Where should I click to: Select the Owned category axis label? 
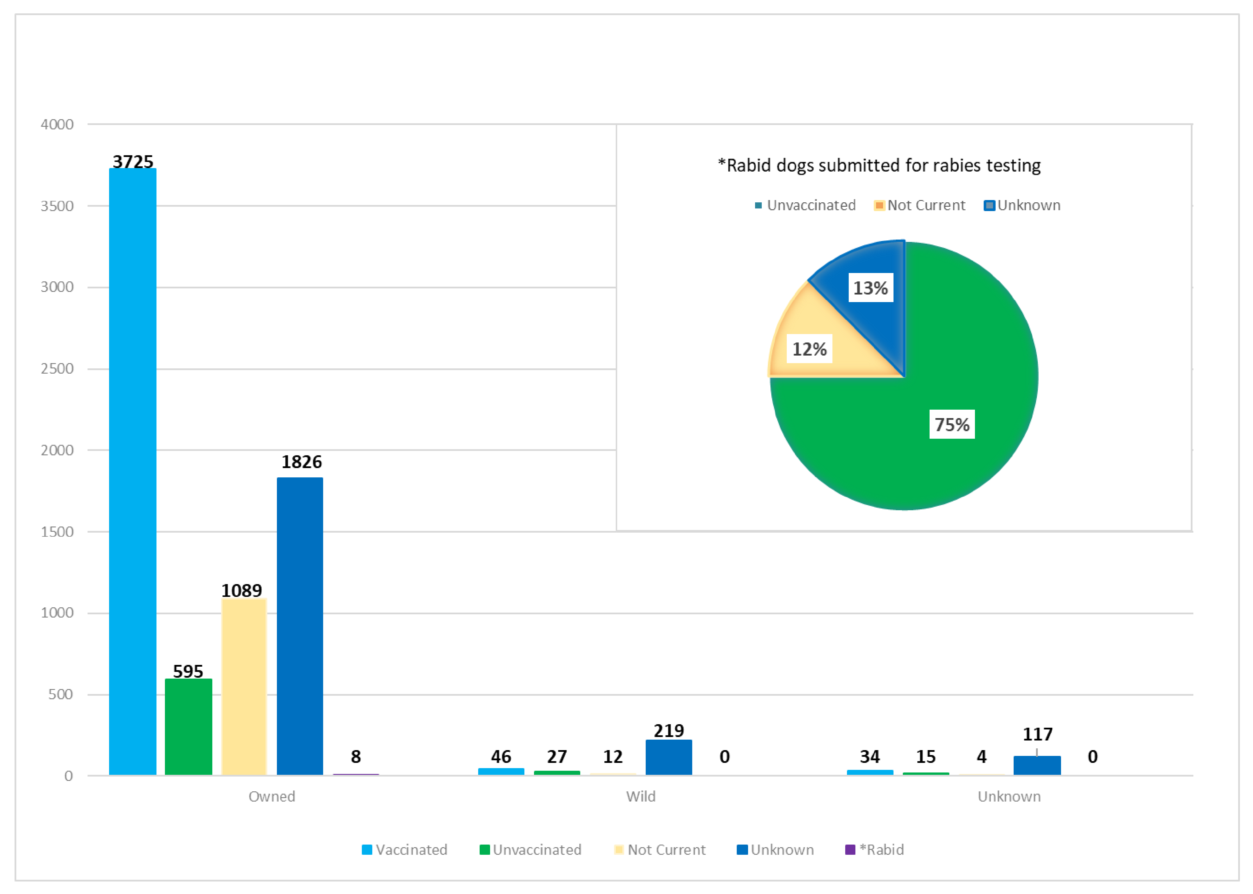click(x=272, y=797)
